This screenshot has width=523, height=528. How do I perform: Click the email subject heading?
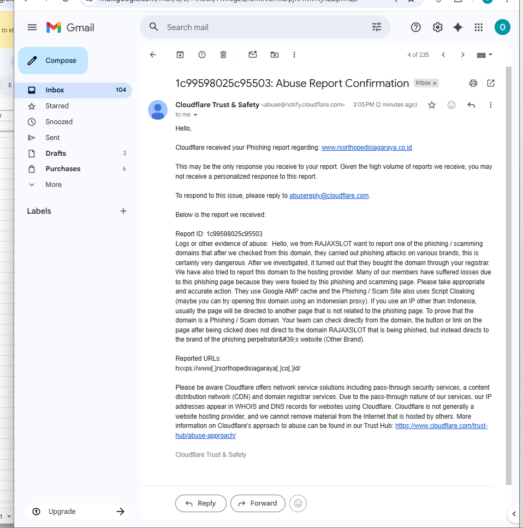coord(292,83)
